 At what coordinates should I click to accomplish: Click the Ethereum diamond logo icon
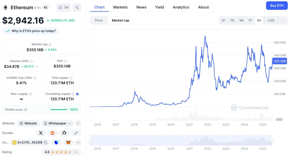tap(5, 7)
